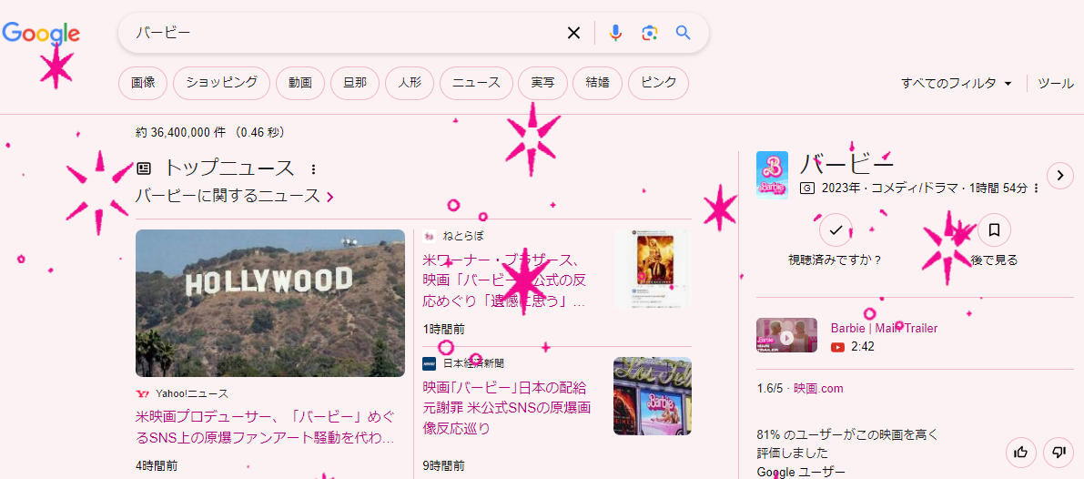Select the 人形 filter chip
Image resolution: width=1084 pixels, height=479 pixels.
pos(410,84)
